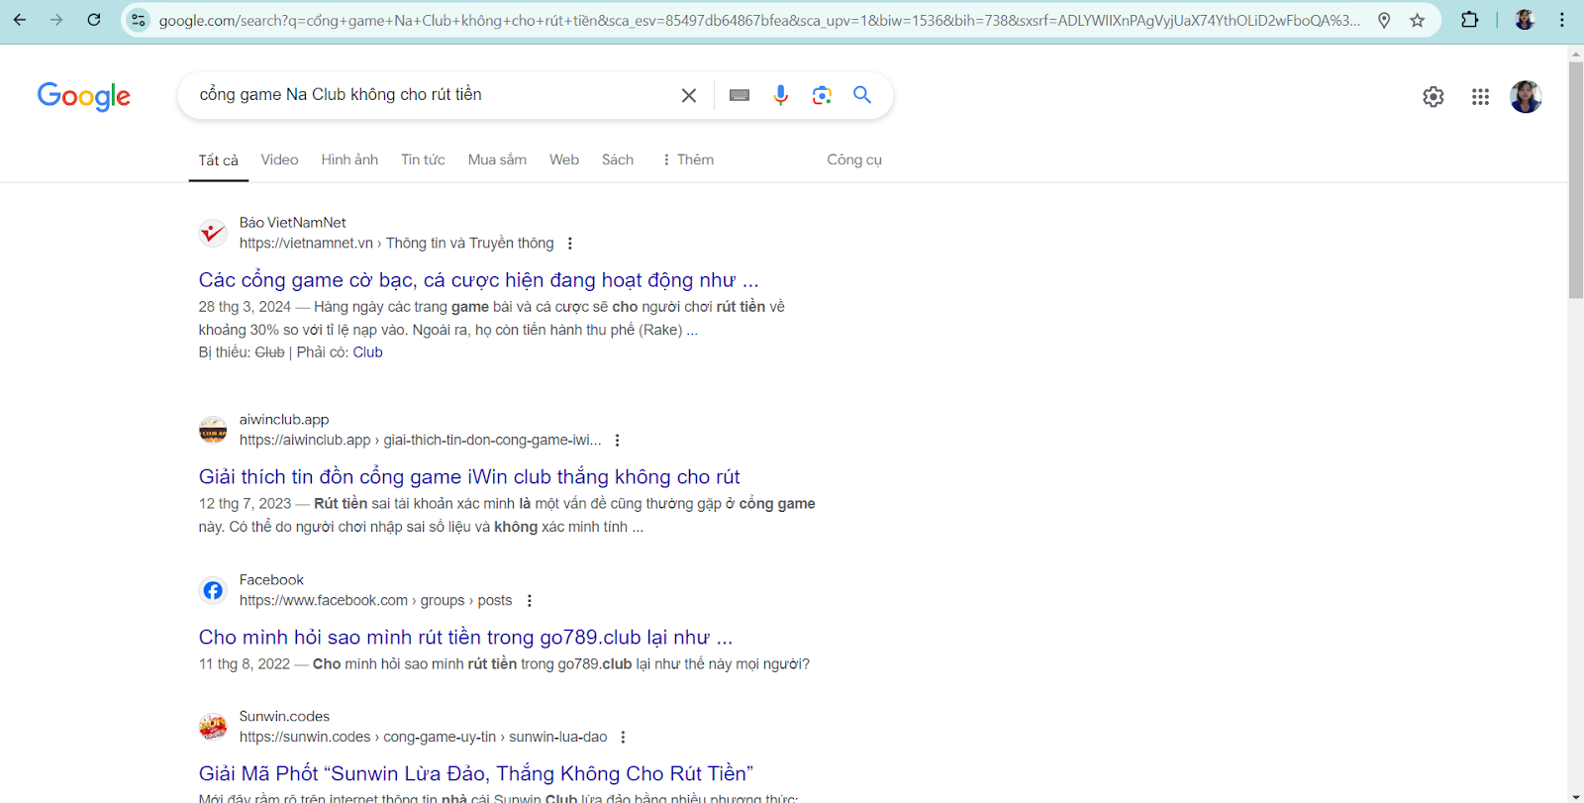This screenshot has width=1584, height=803.
Task: Go forward to the next page
Action: pyautogui.click(x=56, y=20)
